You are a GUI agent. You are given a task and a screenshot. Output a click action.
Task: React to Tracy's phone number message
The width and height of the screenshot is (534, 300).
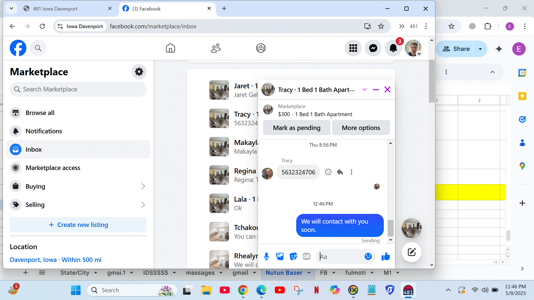pos(328,172)
